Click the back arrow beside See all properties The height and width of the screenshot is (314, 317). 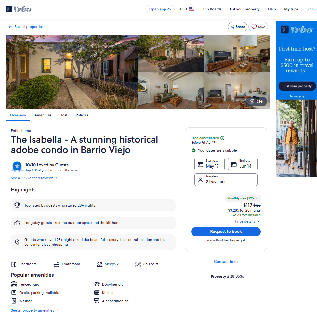click(10, 27)
